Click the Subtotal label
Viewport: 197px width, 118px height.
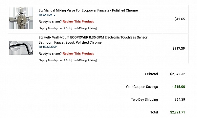(151, 74)
